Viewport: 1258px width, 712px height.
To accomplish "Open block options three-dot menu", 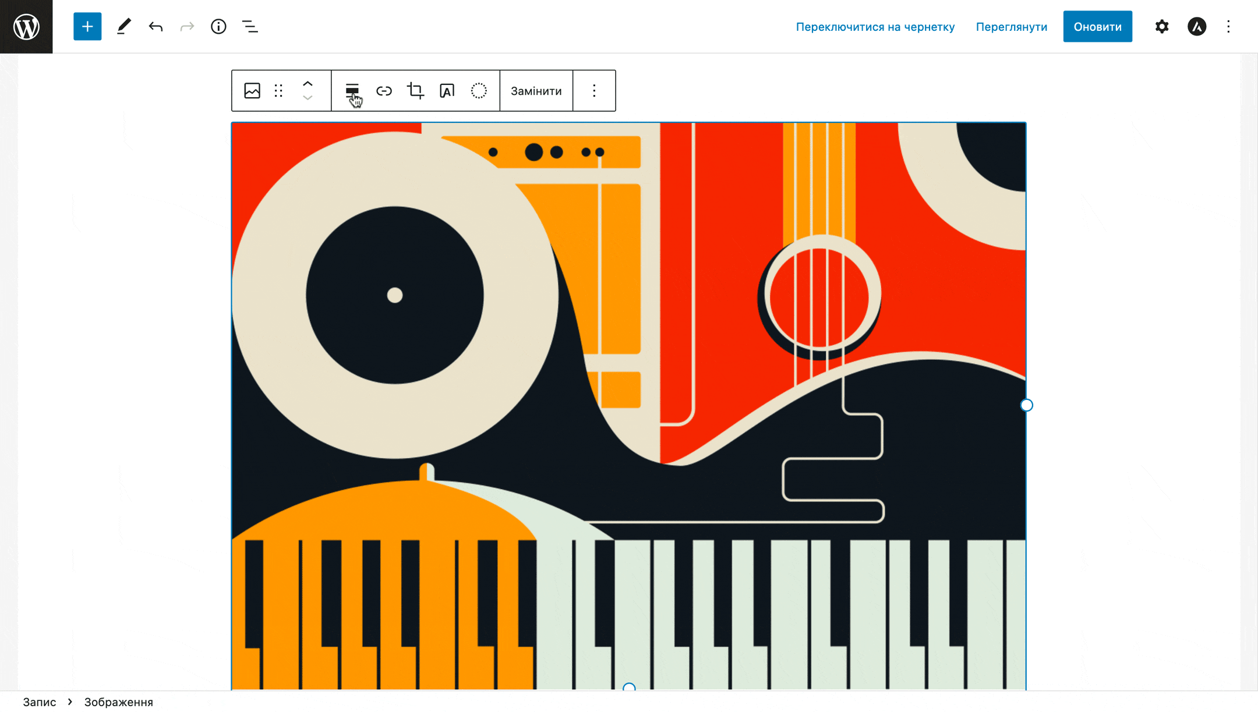I will (594, 91).
